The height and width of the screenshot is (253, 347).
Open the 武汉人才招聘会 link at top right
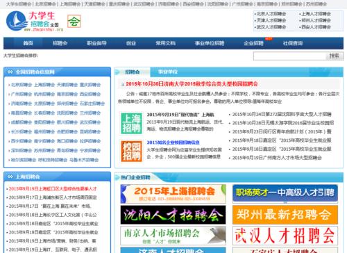(x=271, y=27)
